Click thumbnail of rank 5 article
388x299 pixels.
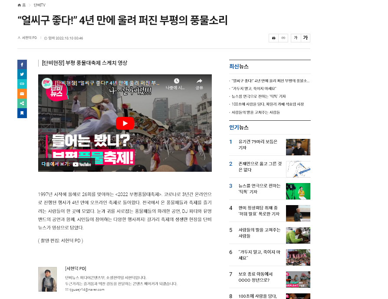pos(298,235)
